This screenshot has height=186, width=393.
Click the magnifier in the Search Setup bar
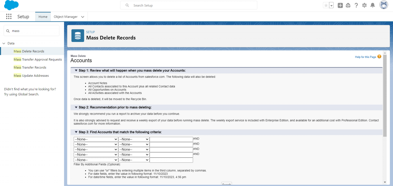coord(127,5)
